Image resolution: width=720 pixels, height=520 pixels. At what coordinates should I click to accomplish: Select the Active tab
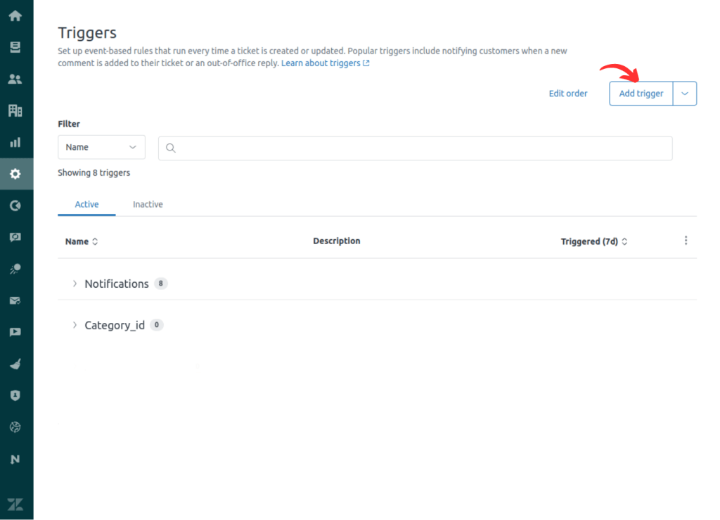point(86,205)
